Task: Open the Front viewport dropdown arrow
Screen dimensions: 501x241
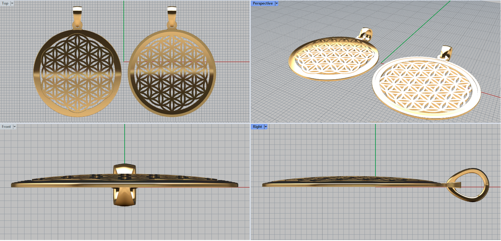Action: pos(14,127)
